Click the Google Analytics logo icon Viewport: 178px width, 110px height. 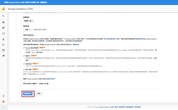(3, 9)
